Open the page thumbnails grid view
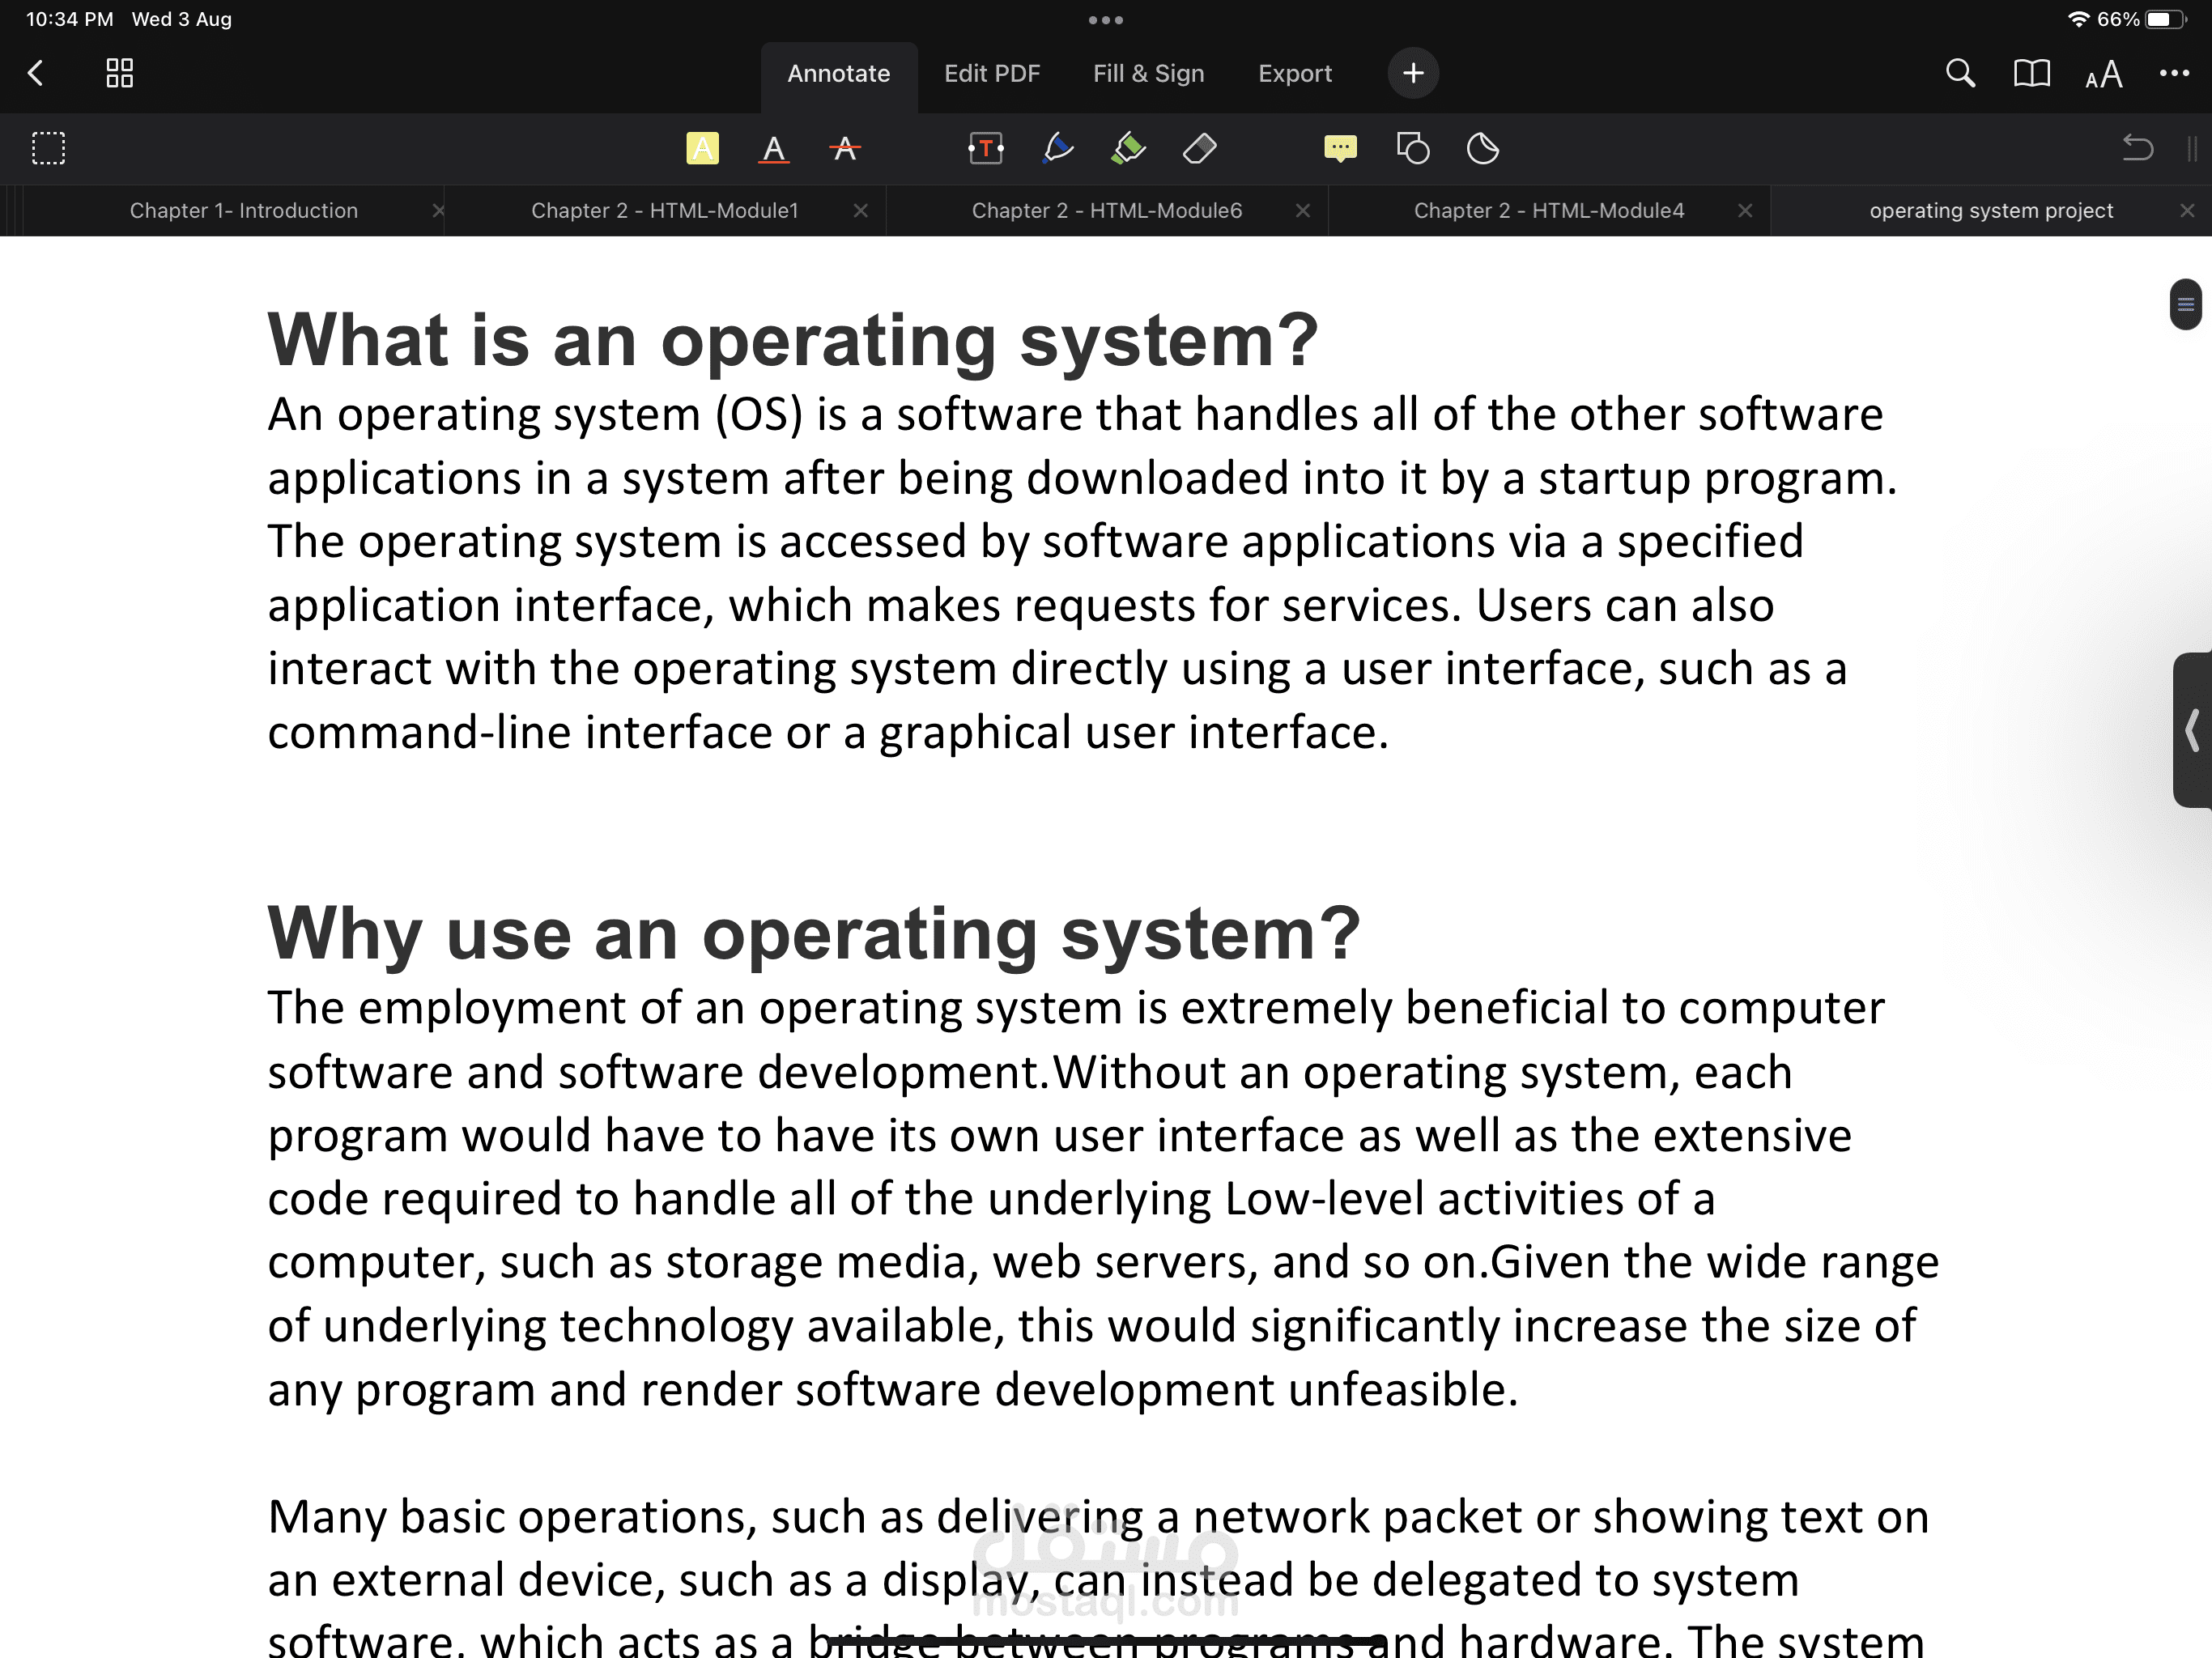Viewport: 2212px width, 1658px height. point(119,73)
